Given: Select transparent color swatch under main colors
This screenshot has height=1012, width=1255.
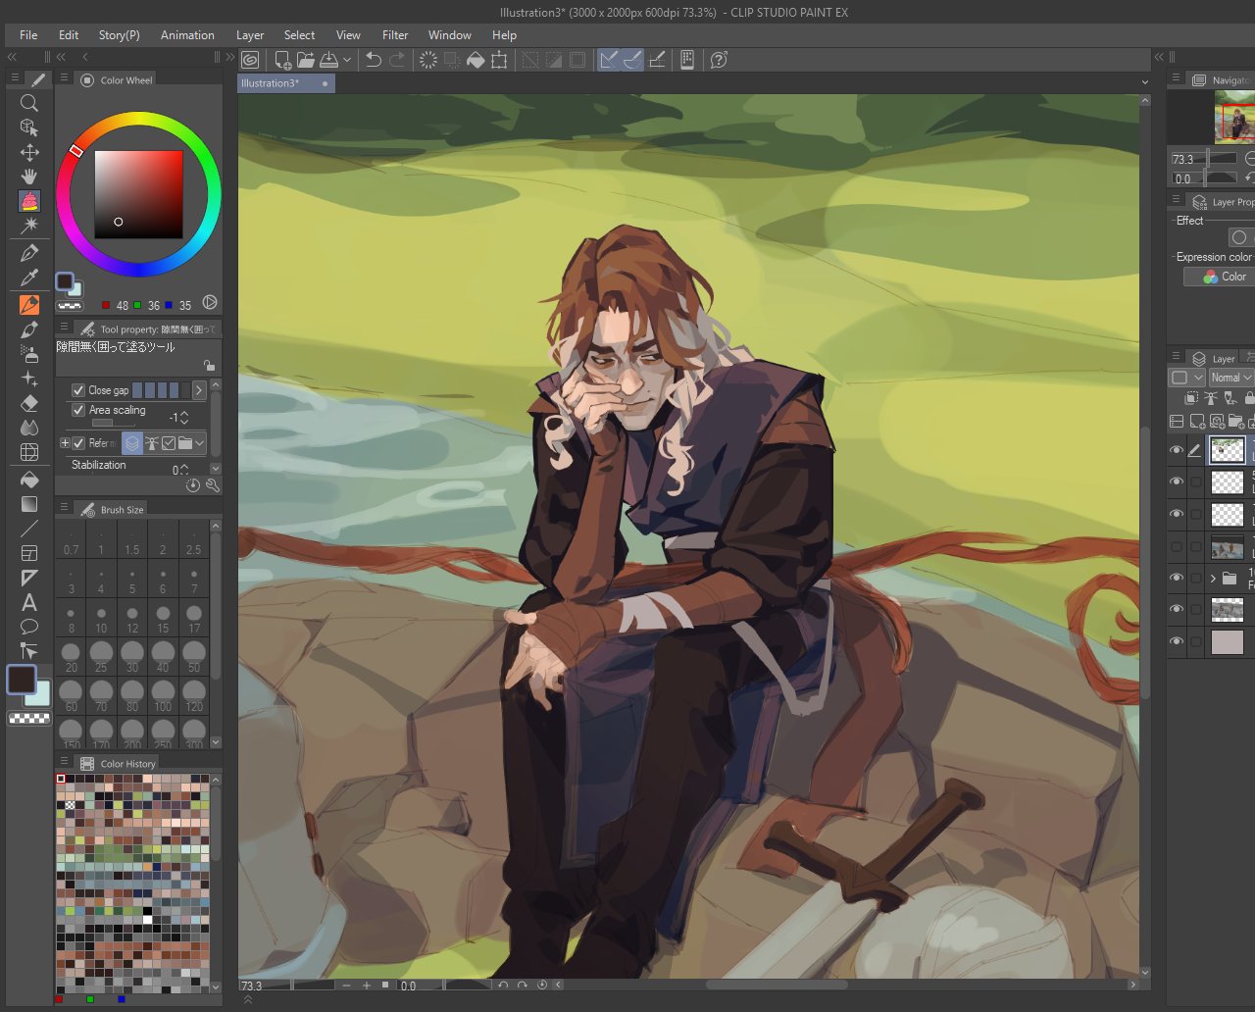Looking at the screenshot, I should (29, 719).
